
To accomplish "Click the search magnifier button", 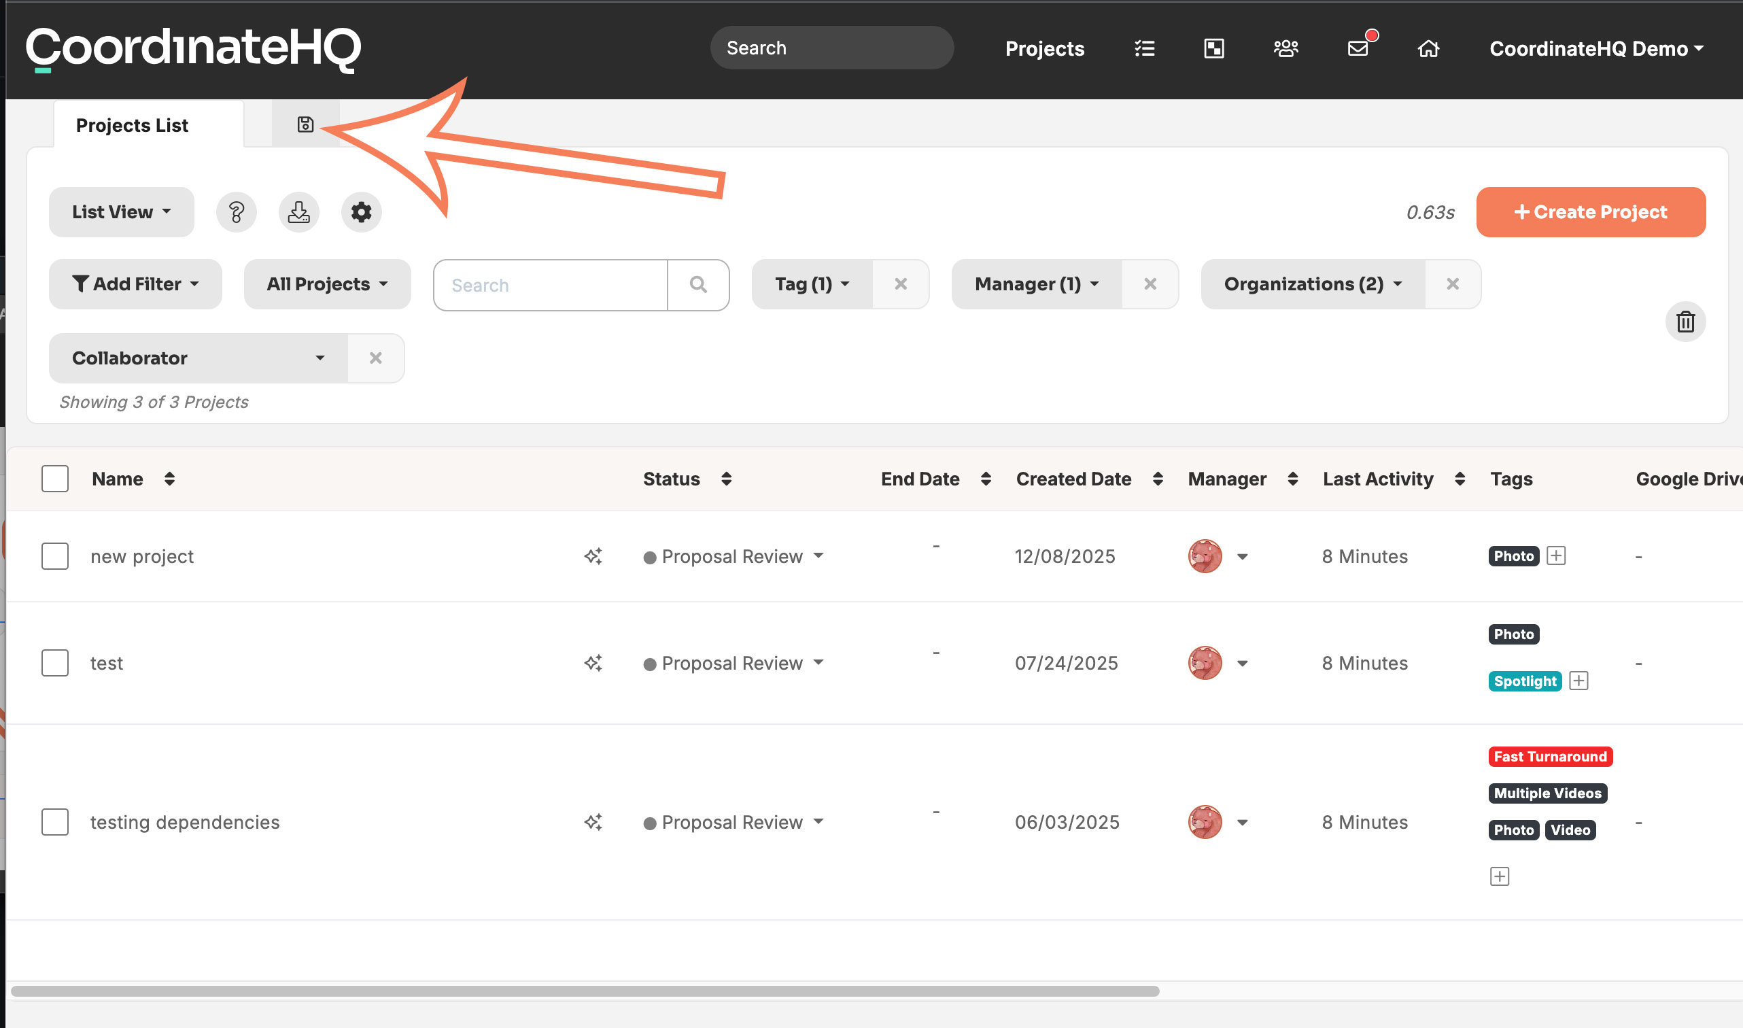I will (x=698, y=285).
